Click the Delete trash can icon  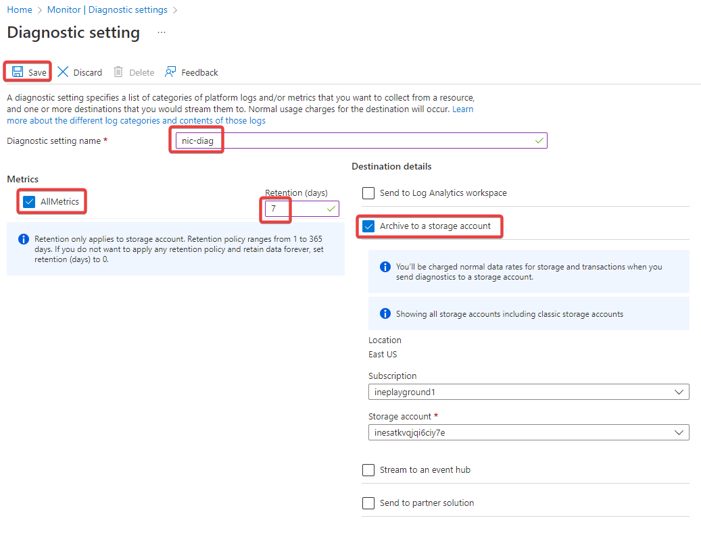[x=118, y=72]
